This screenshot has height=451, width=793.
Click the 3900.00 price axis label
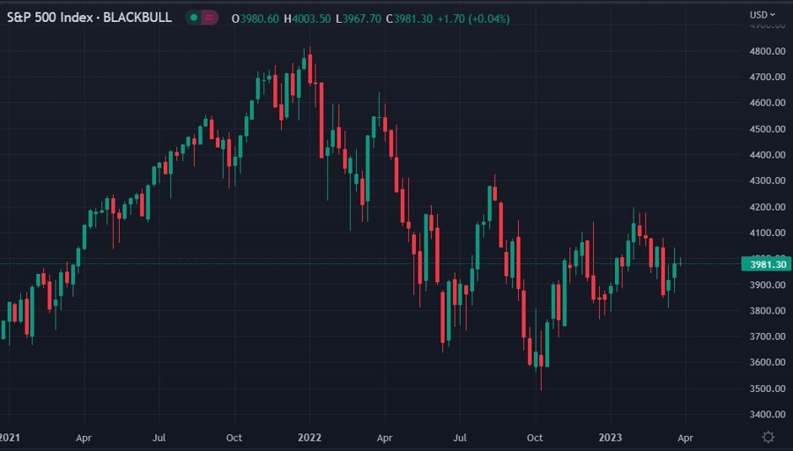[767, 285]
